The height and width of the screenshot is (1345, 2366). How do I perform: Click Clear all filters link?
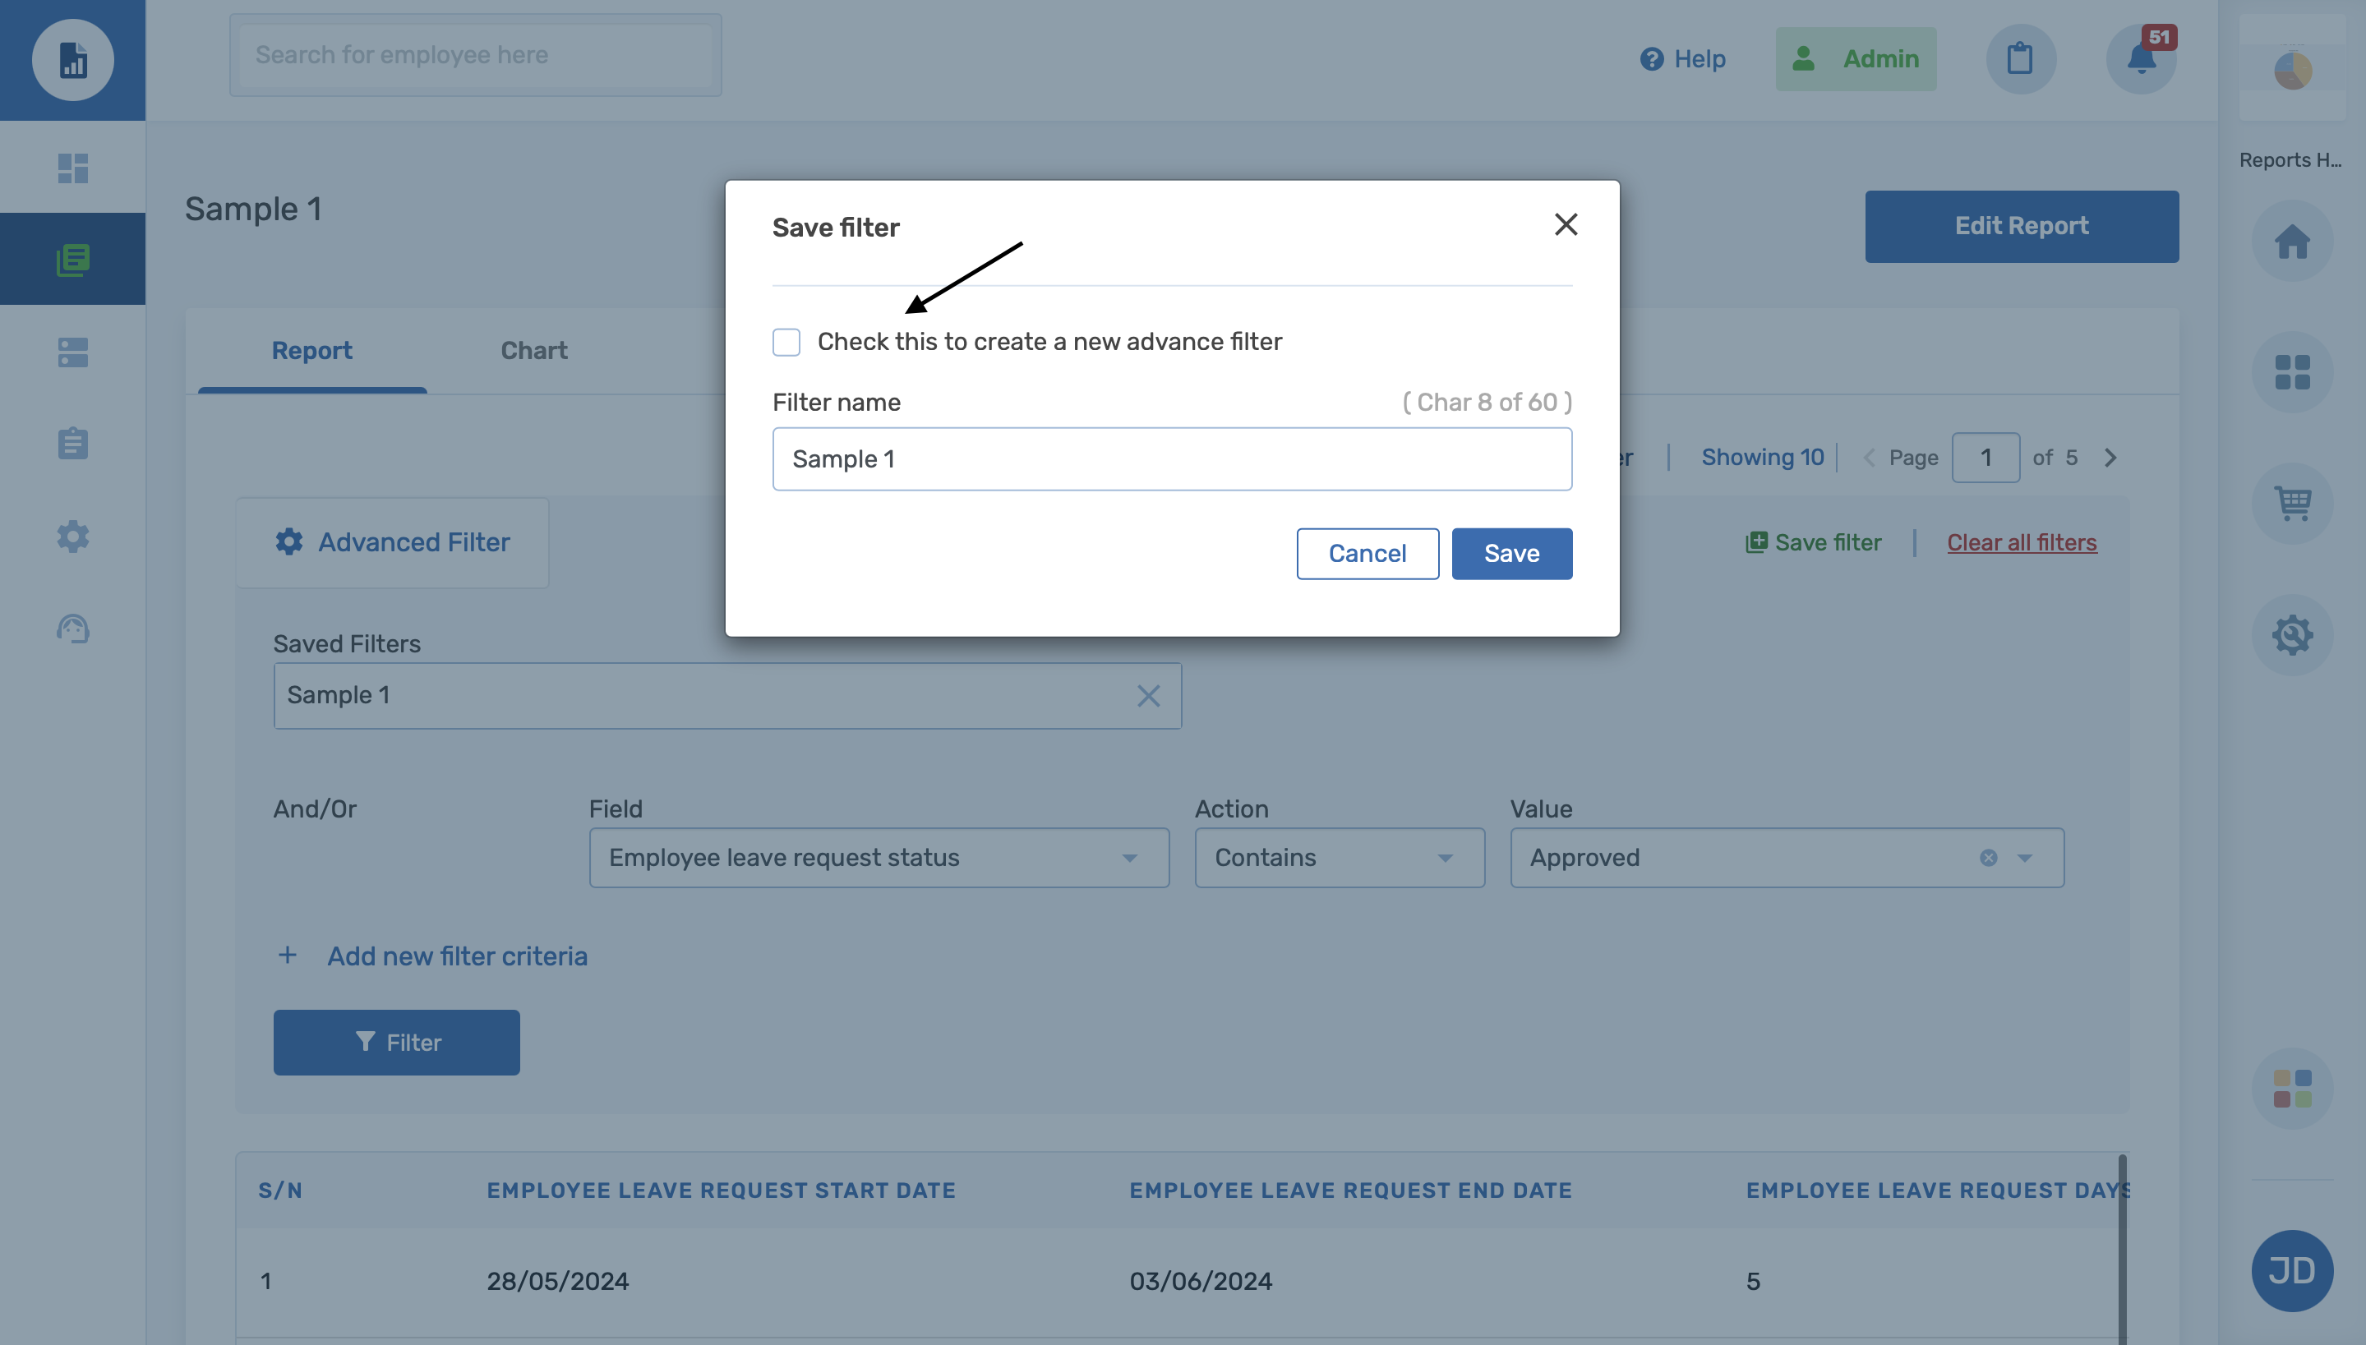click(x=2022, y=542)
